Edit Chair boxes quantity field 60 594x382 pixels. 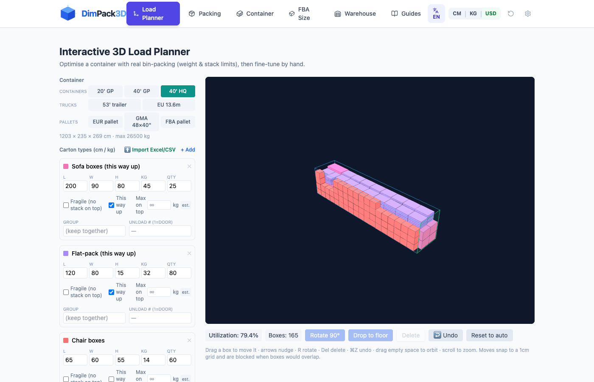(x=179, y=360)
